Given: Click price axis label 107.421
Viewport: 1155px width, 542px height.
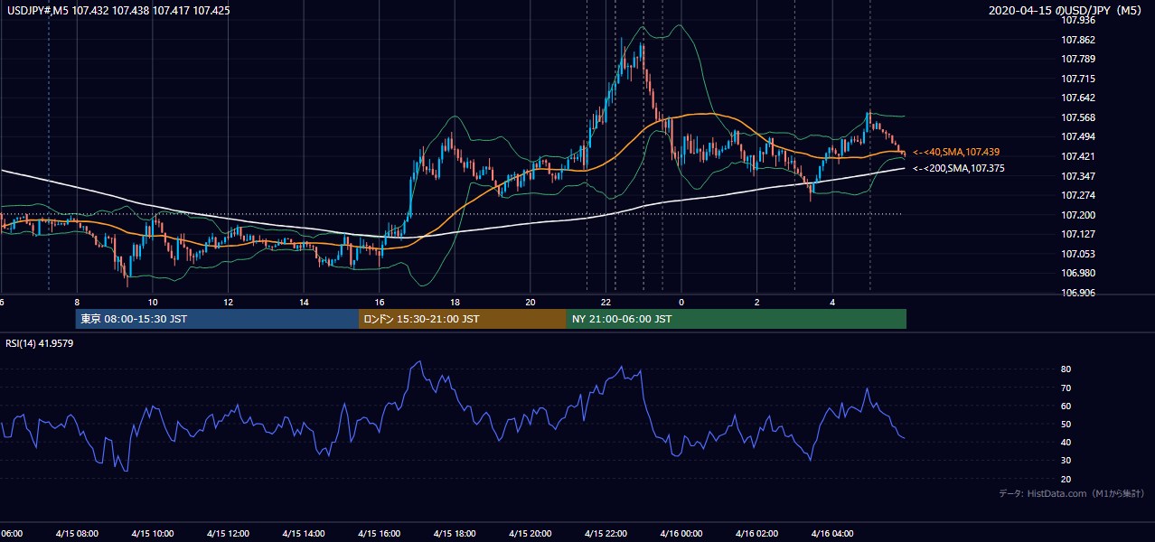Looking at the screenshot, I should 1078,156.
